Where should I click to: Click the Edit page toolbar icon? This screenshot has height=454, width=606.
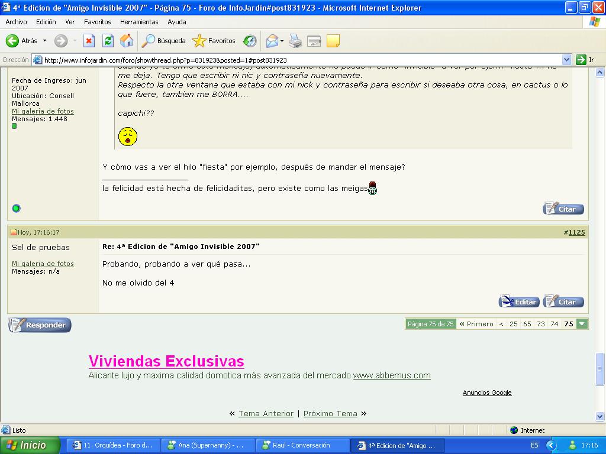tap(314, 41)
